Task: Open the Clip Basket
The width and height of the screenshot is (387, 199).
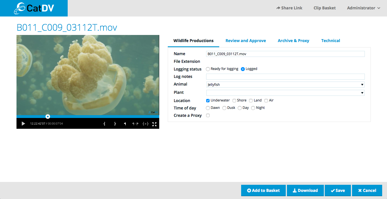Action: (325, 8)
